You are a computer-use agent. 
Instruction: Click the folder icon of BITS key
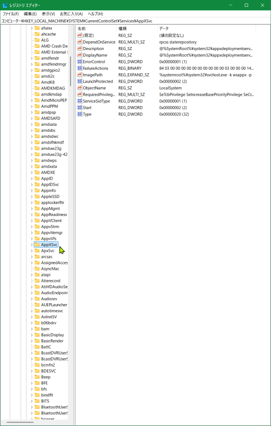coord(37,401)
